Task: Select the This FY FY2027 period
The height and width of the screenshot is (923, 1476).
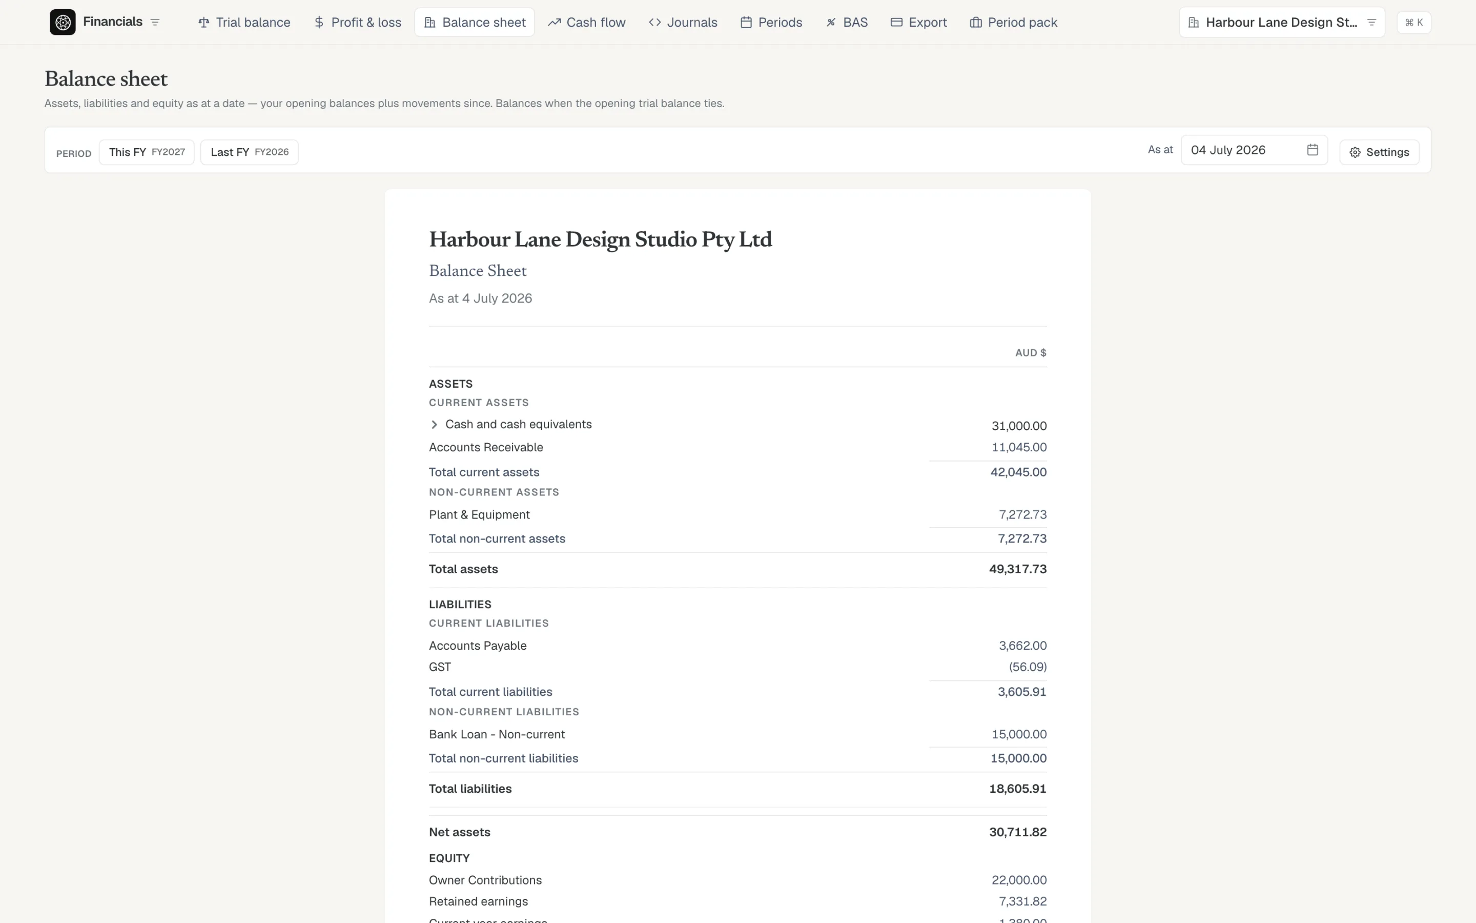Action: tap(147, 152)
